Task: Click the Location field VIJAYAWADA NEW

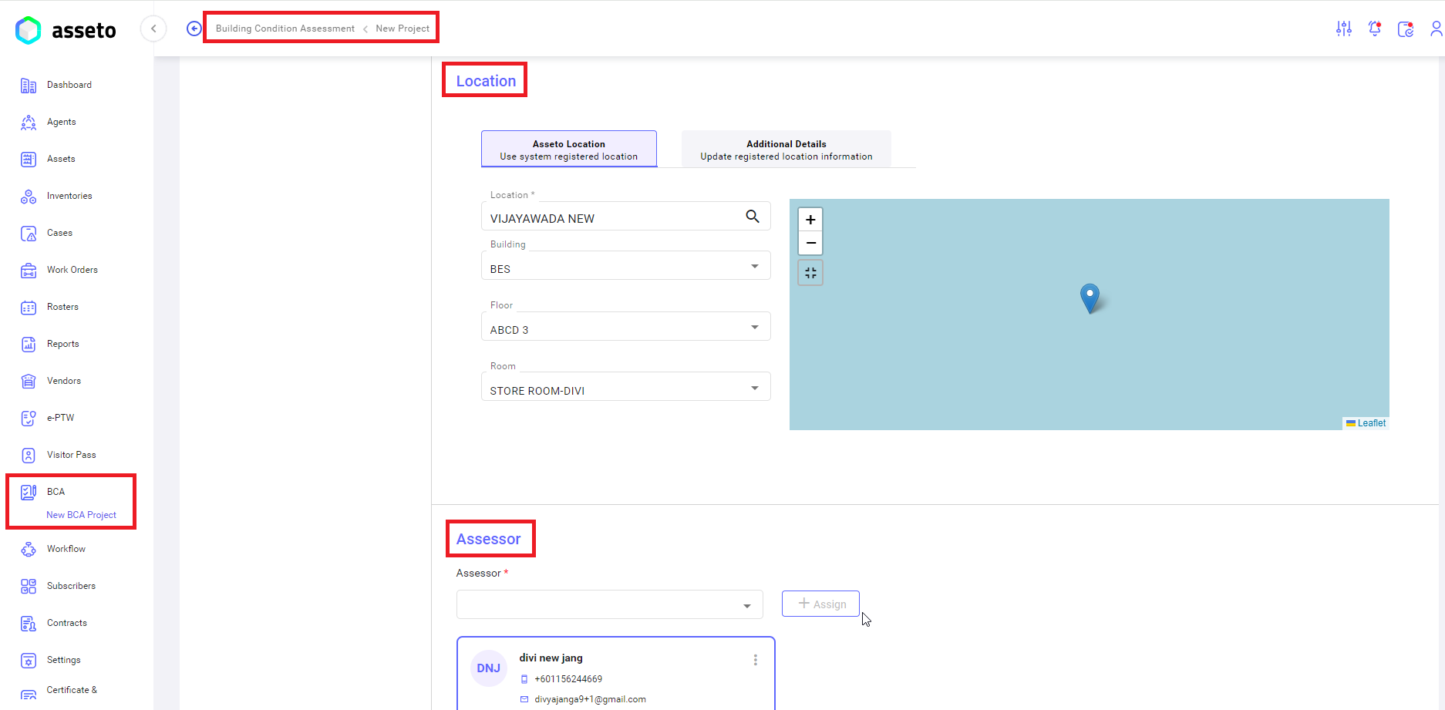Action: [x=625, y=217]
